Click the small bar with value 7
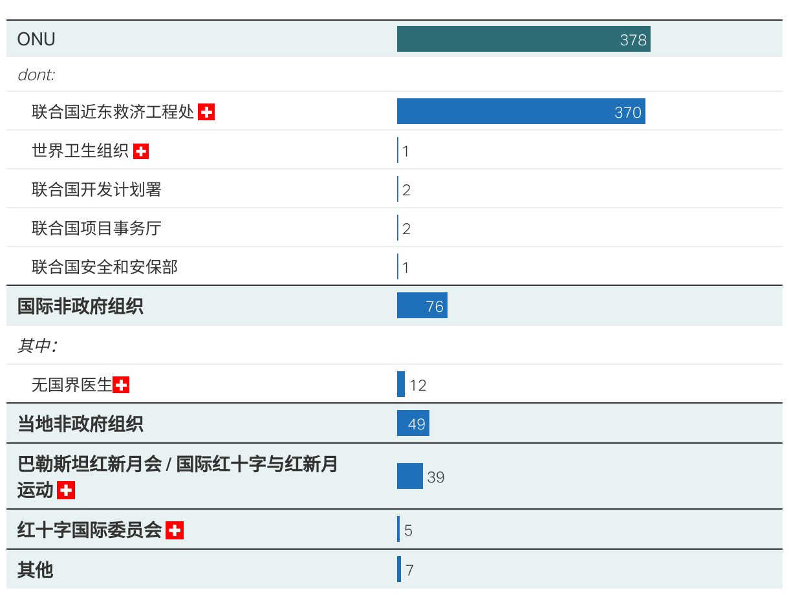This screenshot has height=595, width=789. coord(399,570)
